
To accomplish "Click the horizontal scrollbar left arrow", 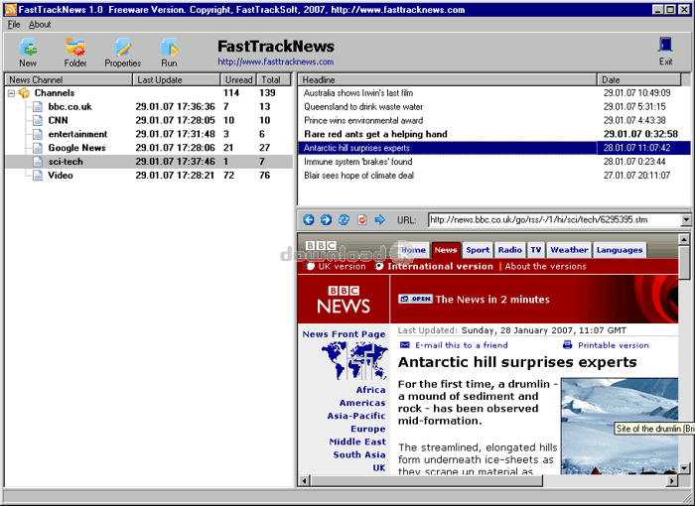I will click(x=304, y=480).
